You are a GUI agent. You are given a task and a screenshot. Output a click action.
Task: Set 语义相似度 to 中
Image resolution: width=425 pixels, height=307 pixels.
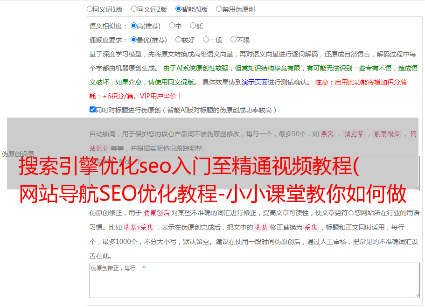[x=172, y=26]
